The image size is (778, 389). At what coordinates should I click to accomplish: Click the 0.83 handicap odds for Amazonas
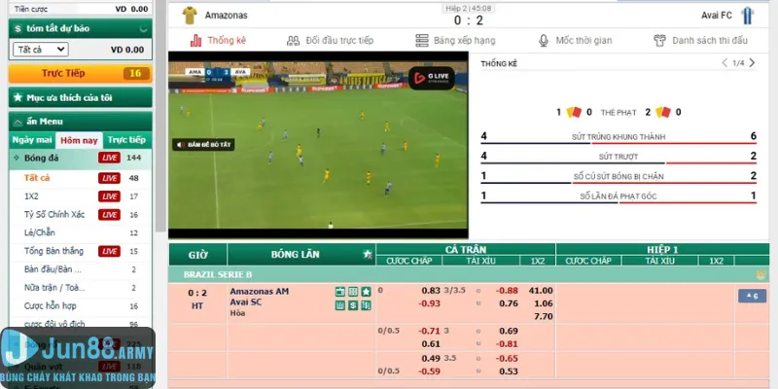coord(430,291)
